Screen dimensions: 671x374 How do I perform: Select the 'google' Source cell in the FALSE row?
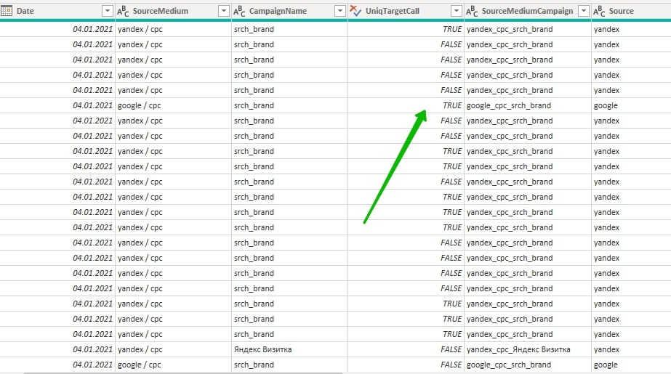[631, 365]
